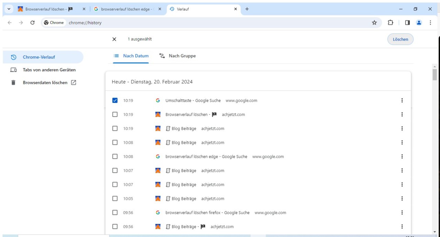Bookmark this page with star icon
The height and width of the screenshot is (237, 440).
tap(374, 23)
